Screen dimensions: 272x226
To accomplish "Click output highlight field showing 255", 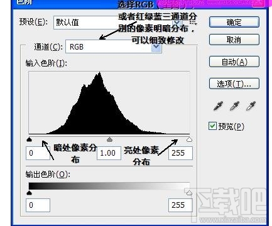I will tap(180, 205).
